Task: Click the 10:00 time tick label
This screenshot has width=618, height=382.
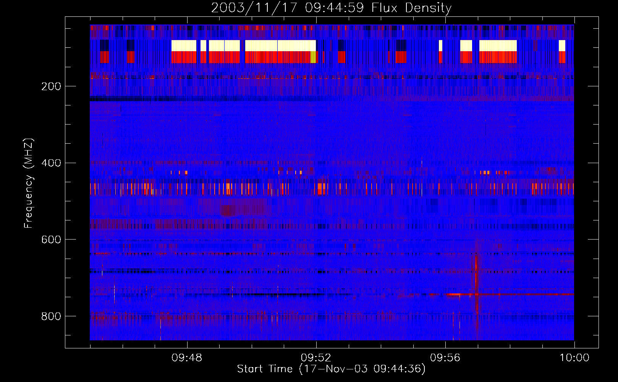Action: [x=574, y=358]
